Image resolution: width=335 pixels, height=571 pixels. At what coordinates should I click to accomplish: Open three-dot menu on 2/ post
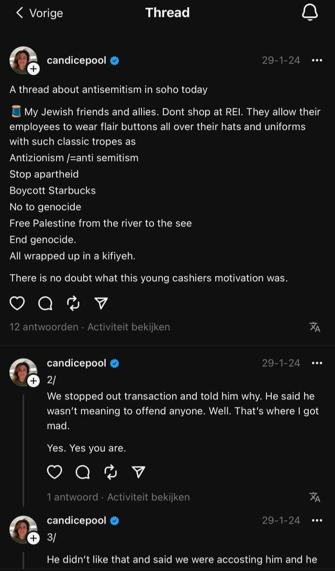point(317,363)
